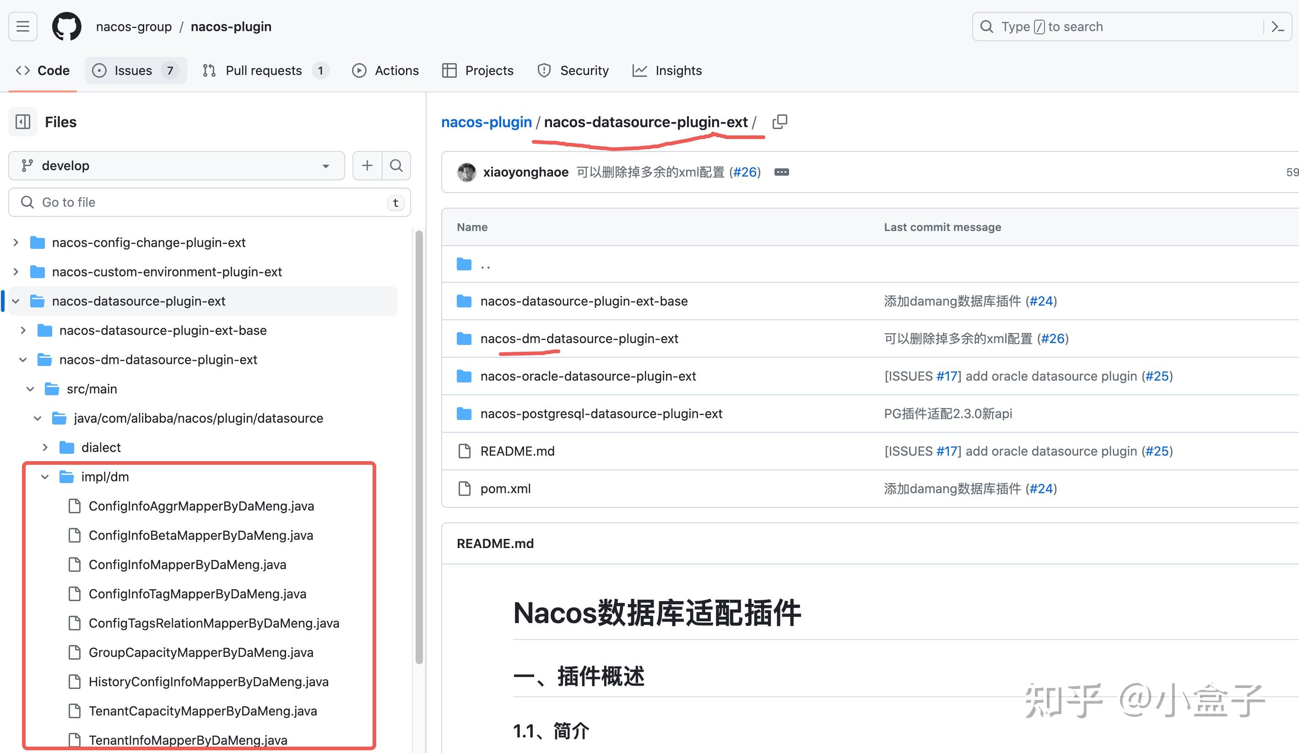Image resolution: width=1299 pixels, height=753 pixels.
Task: Click the nacos-plugin breadcrumb link
Action: (486, 122)
